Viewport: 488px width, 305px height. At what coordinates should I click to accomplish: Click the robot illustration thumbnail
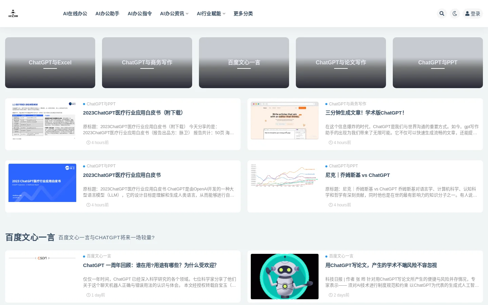285,277
